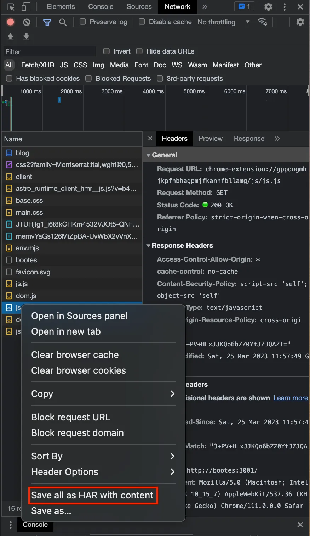
Task: Close the request details pane with X
Action: pyautogui.click(x=150, y=139)
